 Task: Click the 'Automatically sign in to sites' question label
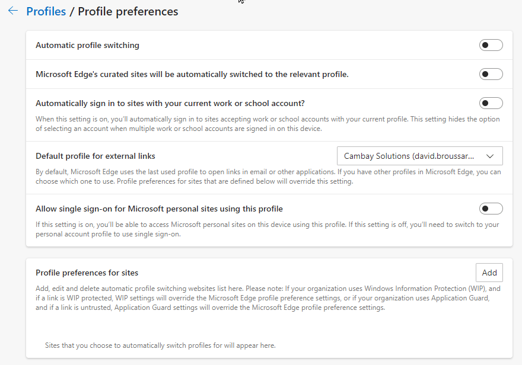click(170, 103)
